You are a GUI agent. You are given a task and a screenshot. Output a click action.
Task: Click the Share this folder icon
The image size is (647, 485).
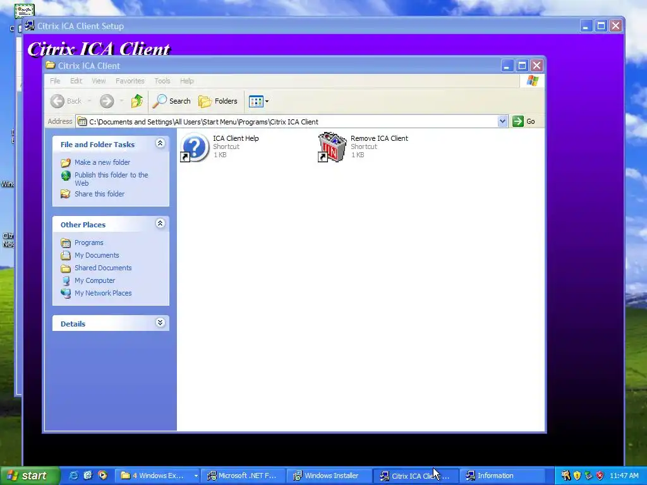pyautogui.click(x=66, y=194)
